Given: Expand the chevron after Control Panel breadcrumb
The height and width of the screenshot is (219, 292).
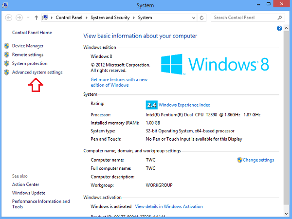Looking at the screenshot, I should (87, 18).
